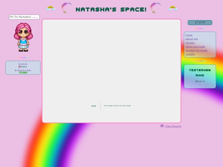Open the View Source link
Viewport: 223px width, 167px height.
click(x=173, y=126)
